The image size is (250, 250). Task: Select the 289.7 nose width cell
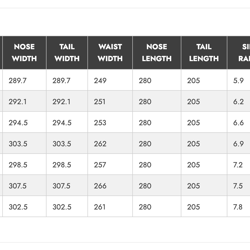click(x=24, y=80)
